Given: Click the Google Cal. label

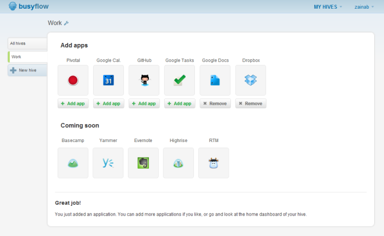Looking at the screenshot, I should click(x=108, y=60).
